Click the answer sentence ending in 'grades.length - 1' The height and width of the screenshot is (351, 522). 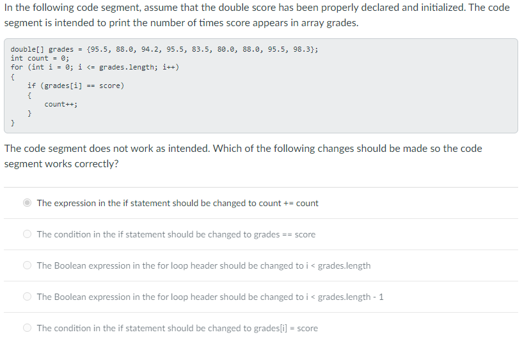[x=210, y=297]
